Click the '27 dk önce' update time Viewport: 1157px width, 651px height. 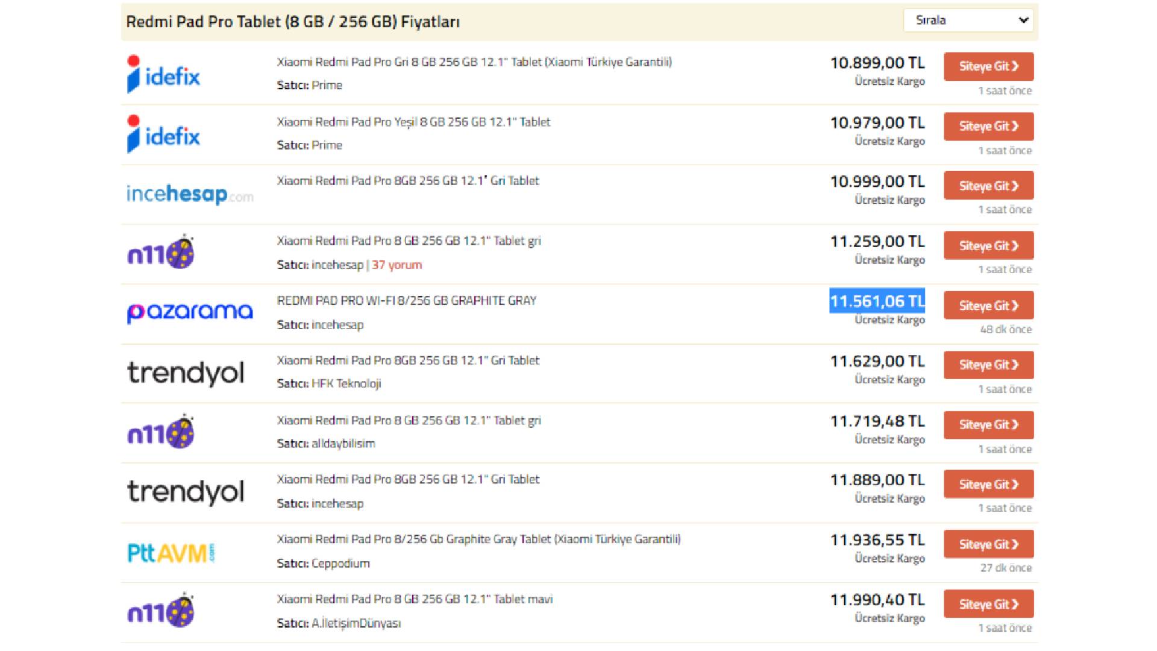(1006, 568)
